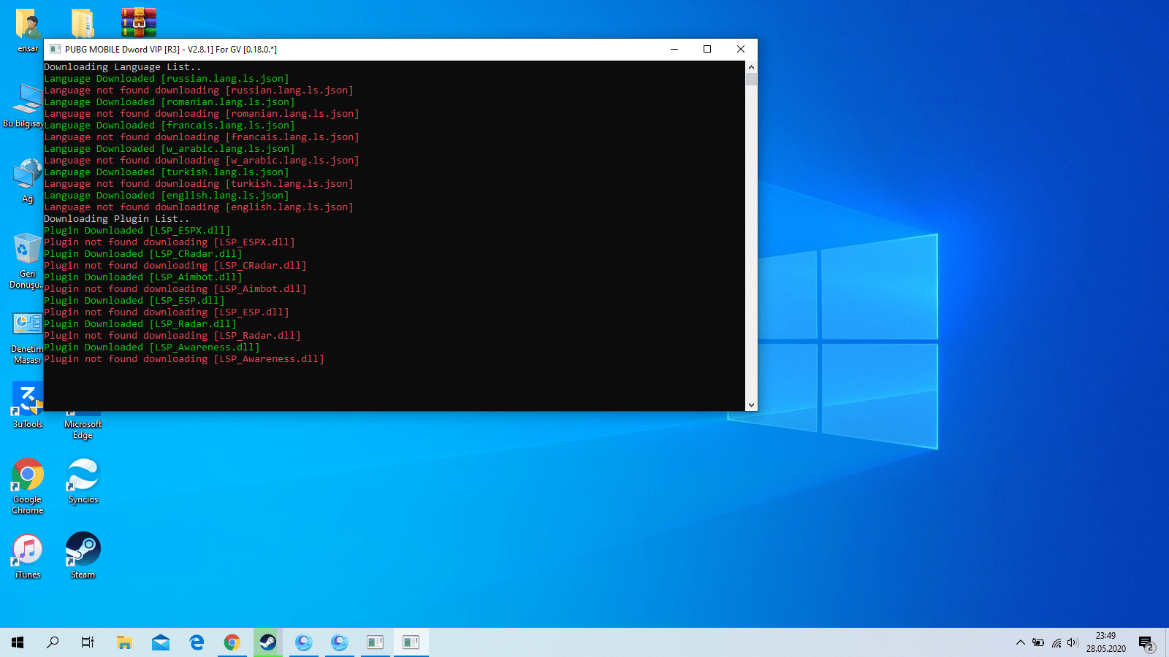Click 'Language Downloaded [russian.lang.ls.json]' line
This screenshot has height=657, width=1169.
point(167,79)
